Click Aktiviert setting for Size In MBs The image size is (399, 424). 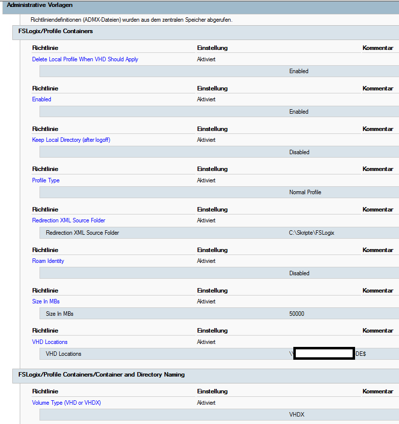[x=206, y=301]
